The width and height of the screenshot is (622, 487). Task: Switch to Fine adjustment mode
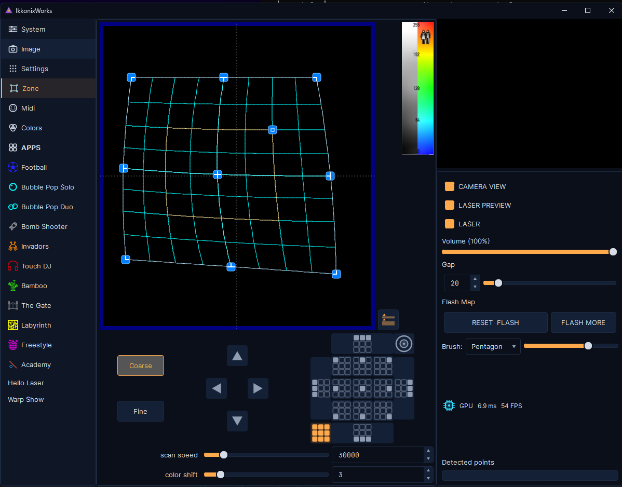point(140,411)
